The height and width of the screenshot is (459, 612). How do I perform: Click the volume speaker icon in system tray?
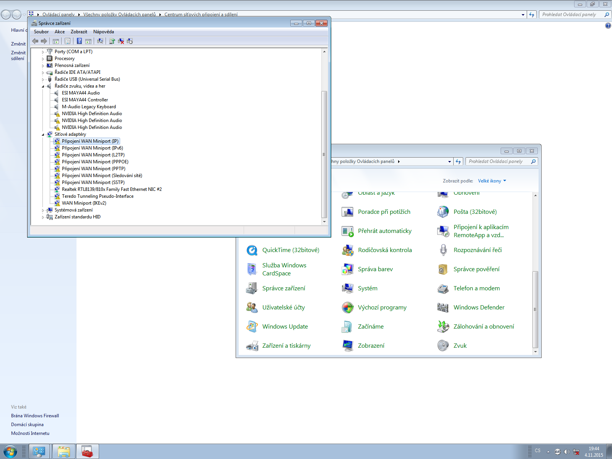566,452
